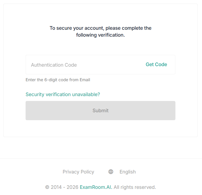Click the 6-digit code helper text
This screenshot has width=202, height=195.
click(58, 80)
